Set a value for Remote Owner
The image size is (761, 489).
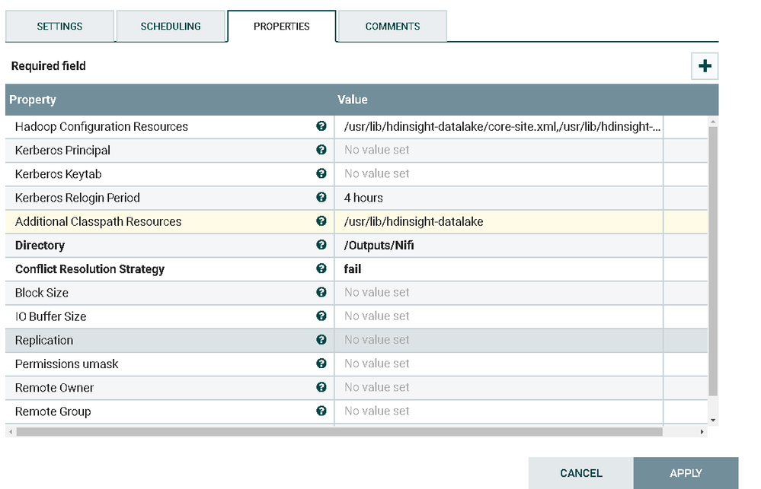[498, 388]
